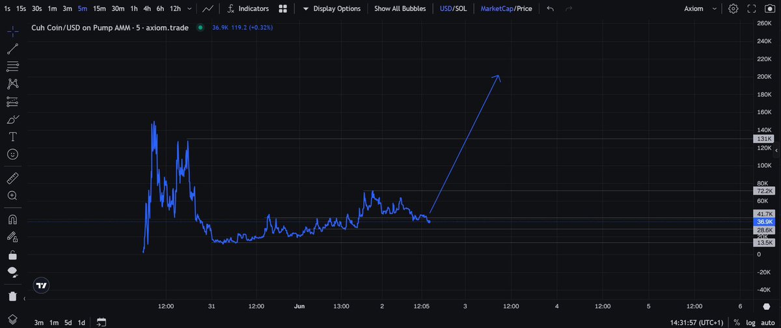This screenshot has width=781, height=328.
Task: Open the chart type line icon
Action: pyautogui.click(x=208, y=8)
